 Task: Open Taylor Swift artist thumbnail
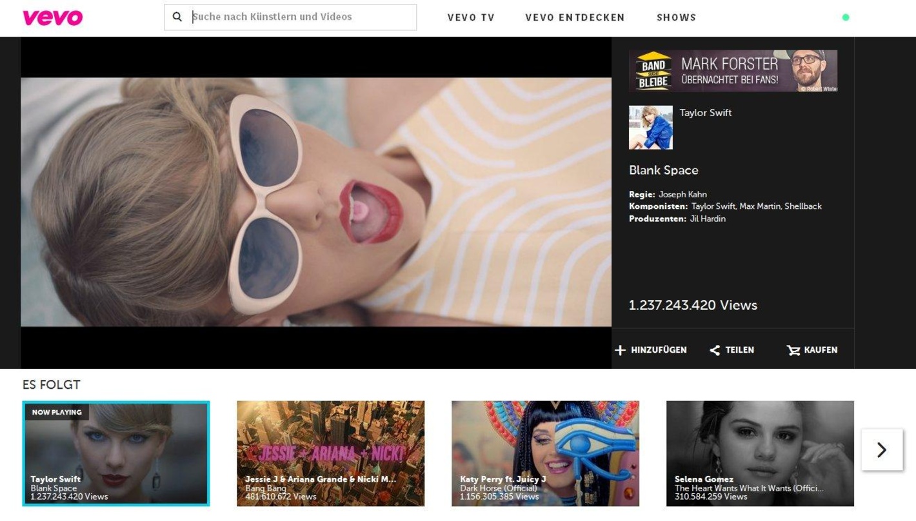click(x=650, y=128)
